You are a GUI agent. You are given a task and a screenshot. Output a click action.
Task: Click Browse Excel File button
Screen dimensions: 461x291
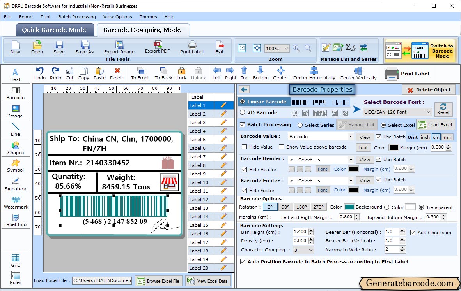pos(159,281)
